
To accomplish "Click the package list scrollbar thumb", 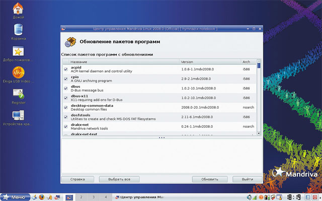I will (259, 66).
